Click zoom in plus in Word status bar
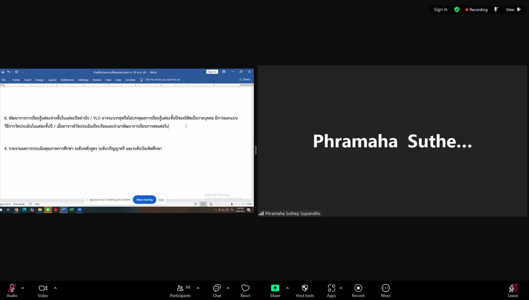 point(243,204)
